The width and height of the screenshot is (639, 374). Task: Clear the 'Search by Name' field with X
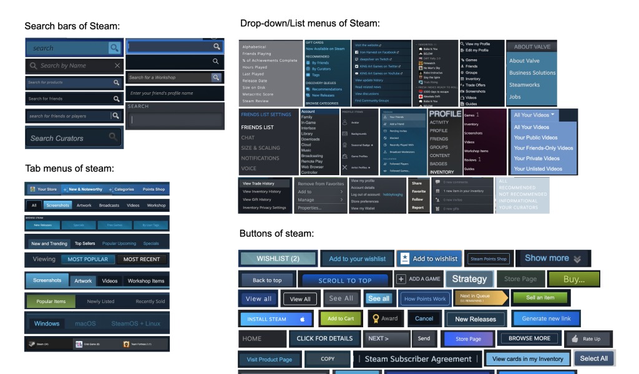click(117, 65)
